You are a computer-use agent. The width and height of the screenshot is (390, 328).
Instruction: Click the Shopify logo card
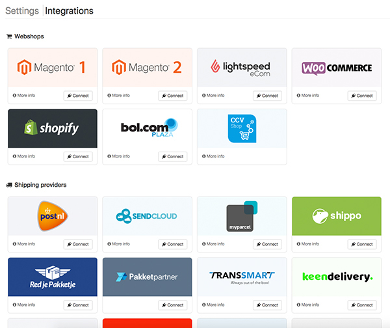(53, 128)
